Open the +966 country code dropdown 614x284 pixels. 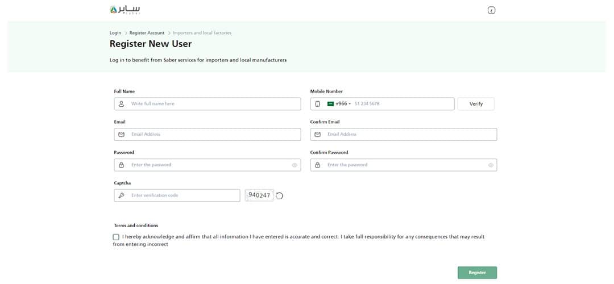[339, 104]
